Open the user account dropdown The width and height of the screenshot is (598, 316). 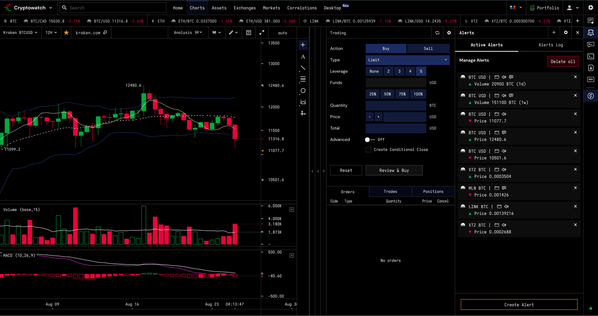coord(573,8)
